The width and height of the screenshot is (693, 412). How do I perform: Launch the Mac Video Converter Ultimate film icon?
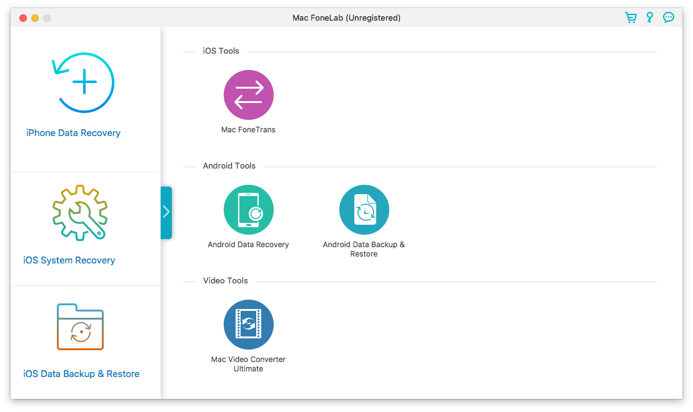(x=248, y=325)
